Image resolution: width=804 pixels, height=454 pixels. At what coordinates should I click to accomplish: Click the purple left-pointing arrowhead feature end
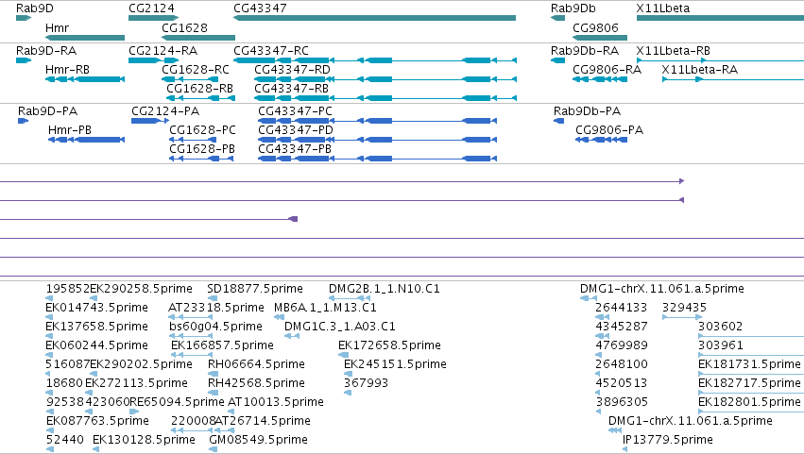tap(681, 200)
